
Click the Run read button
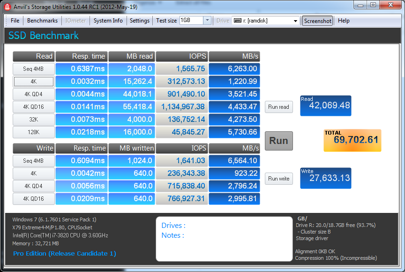pyautogui.click(x=278, y=107)
